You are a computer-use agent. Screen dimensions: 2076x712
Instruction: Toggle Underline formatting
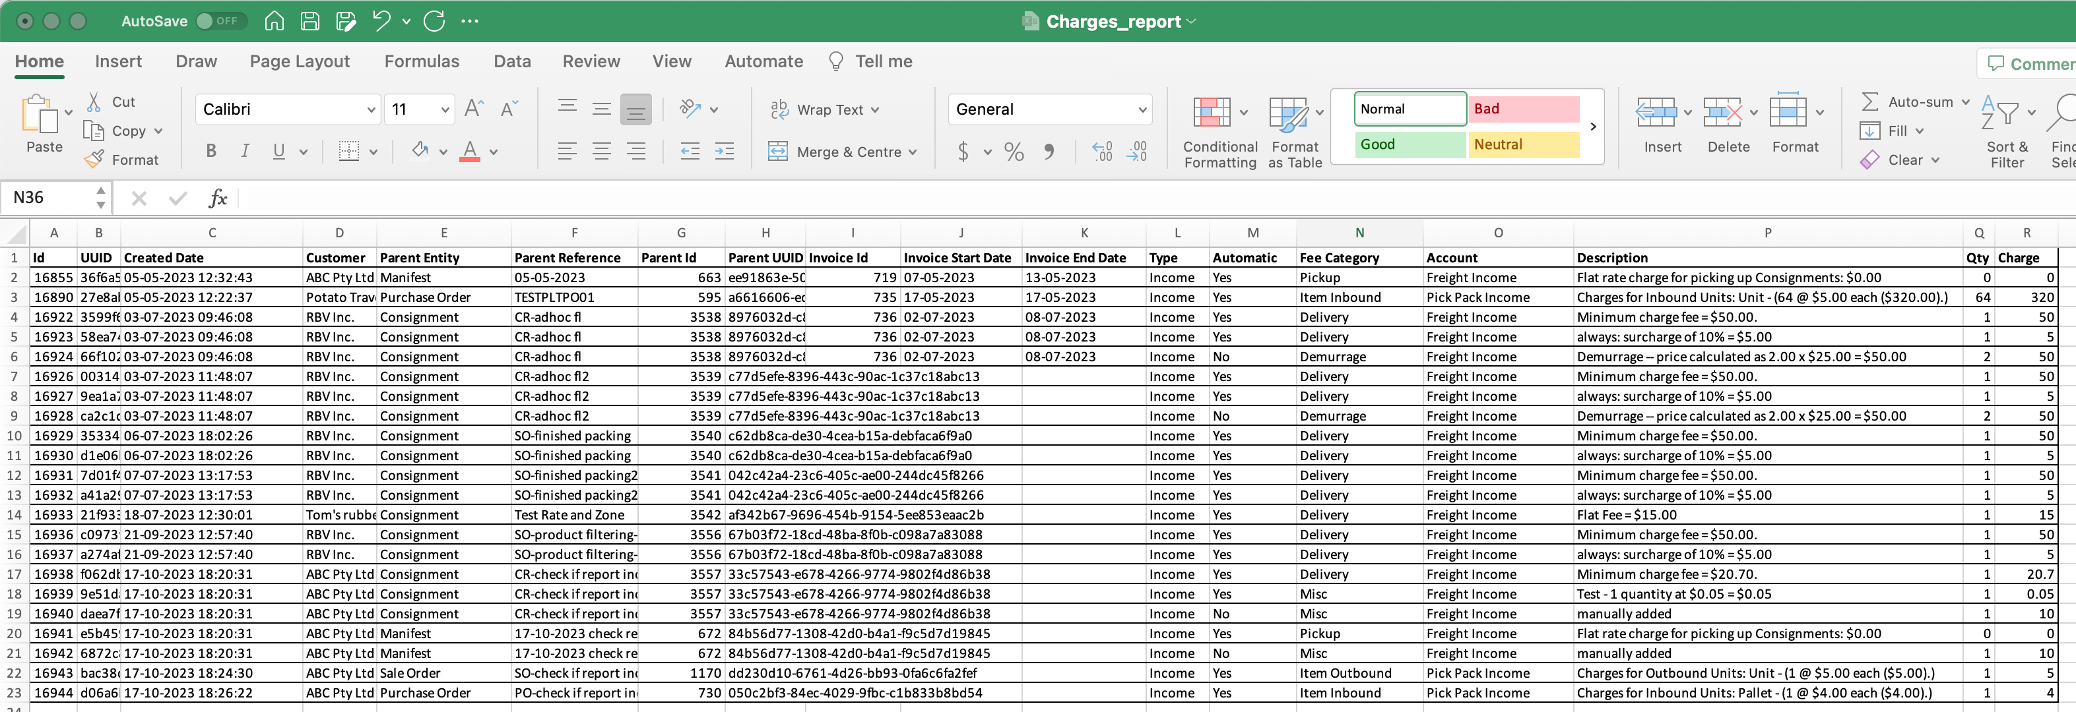click(279, 150)
